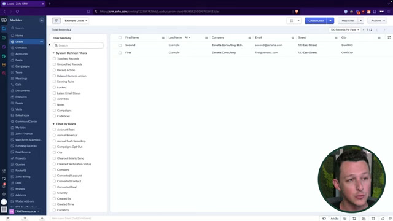The height and width of the screenshot is (221, 393).
Task: Click the Create Lead button
Action: coord(316,21)
